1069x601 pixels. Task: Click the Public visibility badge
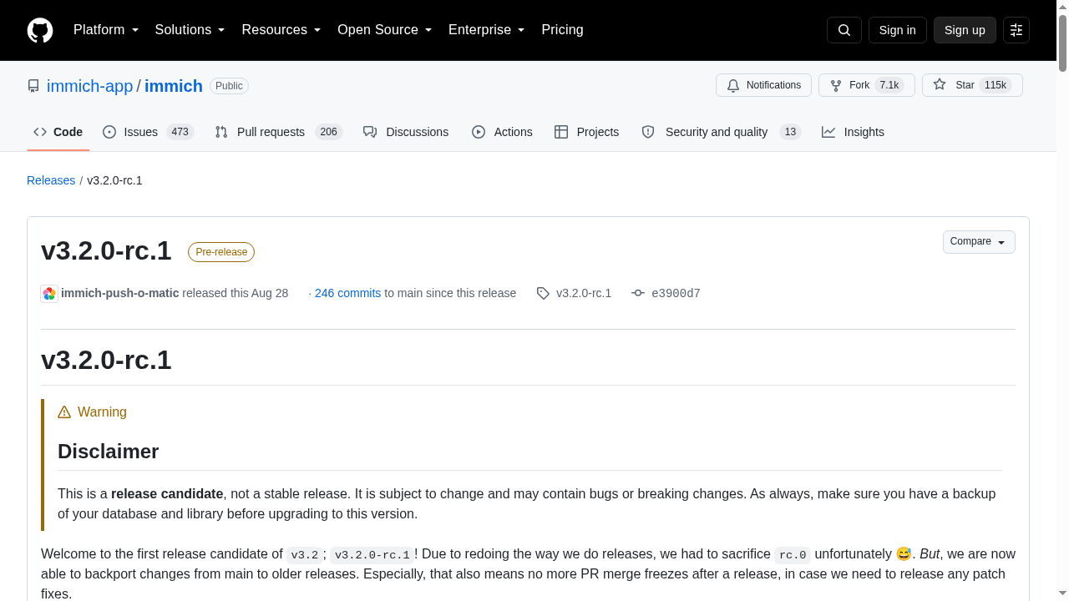[229, 86]
